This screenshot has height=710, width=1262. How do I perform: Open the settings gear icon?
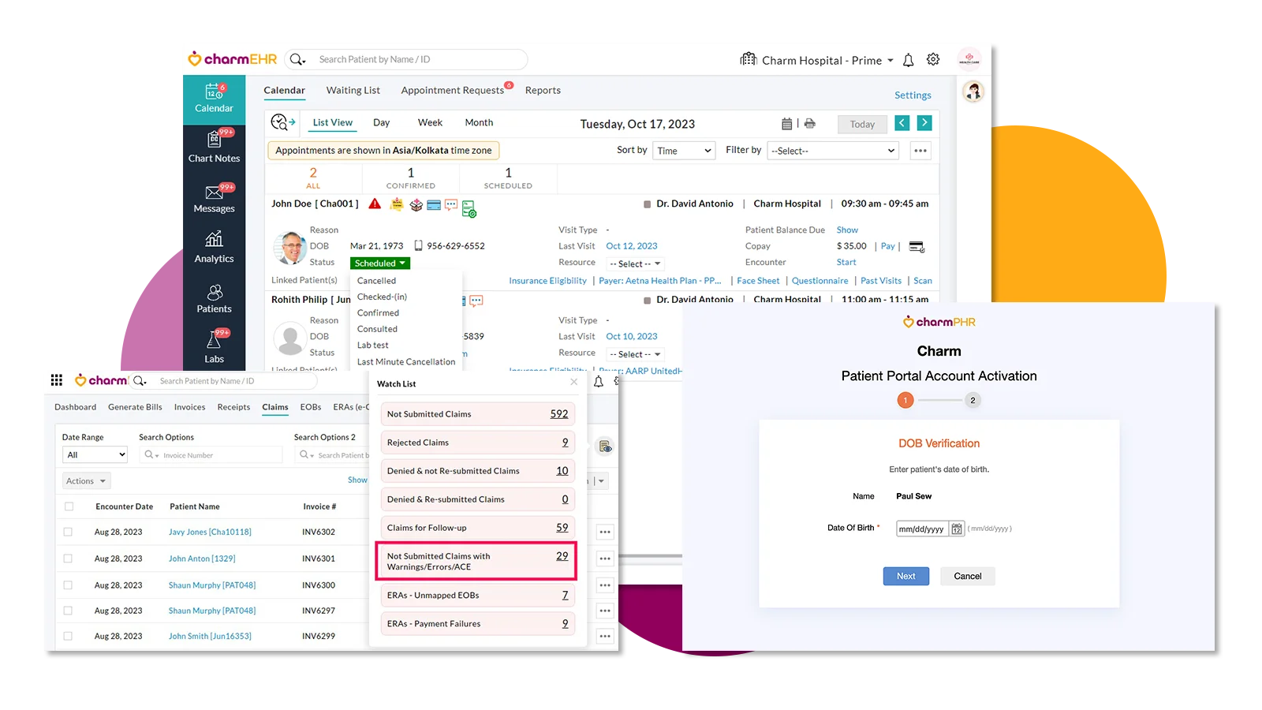coord(933,60)
